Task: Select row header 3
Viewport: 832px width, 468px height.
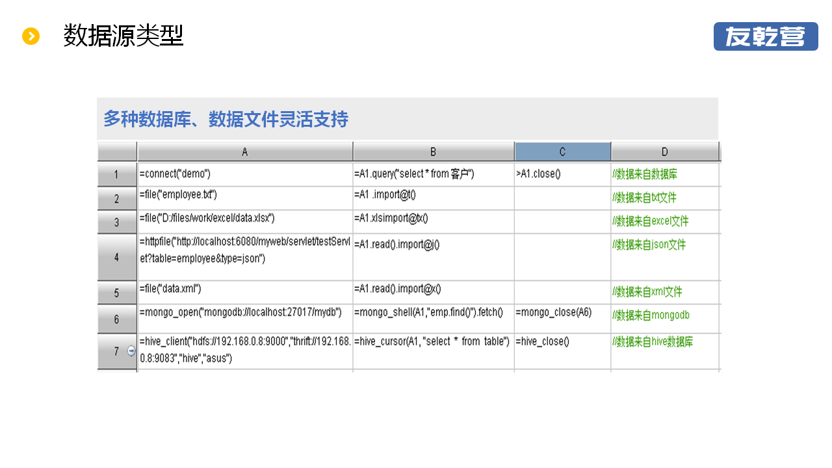Action: pos(117,222)
